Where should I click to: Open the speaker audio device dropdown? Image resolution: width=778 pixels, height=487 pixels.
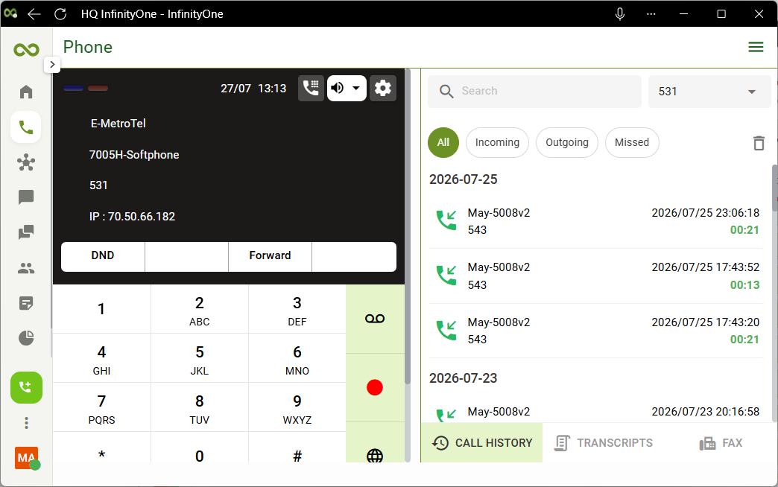[x=347, y=89]
